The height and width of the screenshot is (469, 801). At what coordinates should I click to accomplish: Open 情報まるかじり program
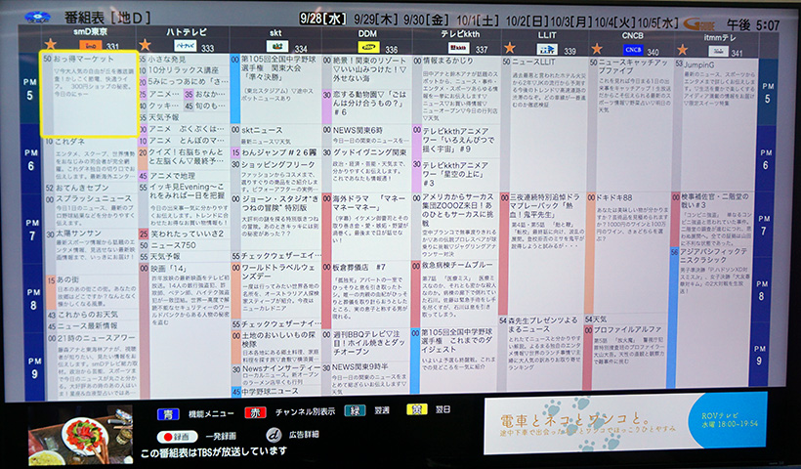pos(457,91)
